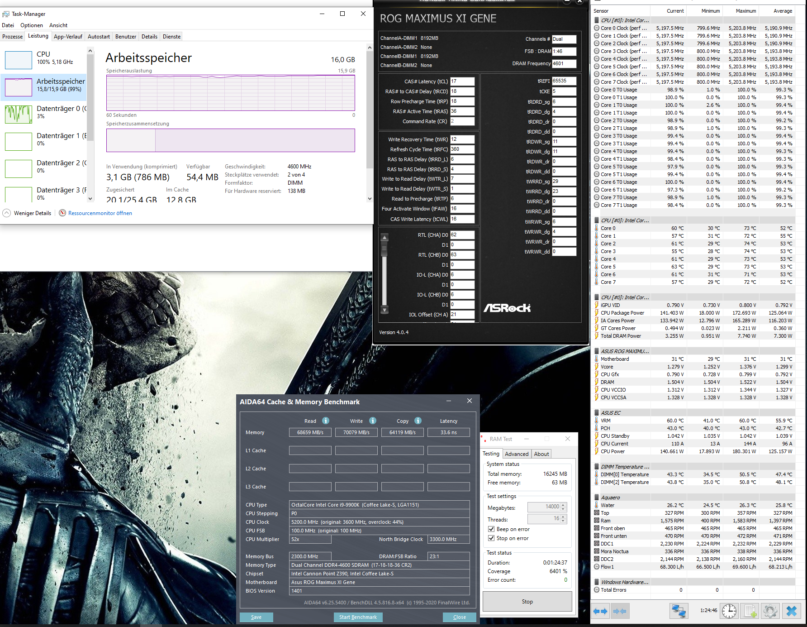Click the timing list scroll-down arrow in Timing Configurator
Screen dimensions: 807x627
click(x=385, y=310)
